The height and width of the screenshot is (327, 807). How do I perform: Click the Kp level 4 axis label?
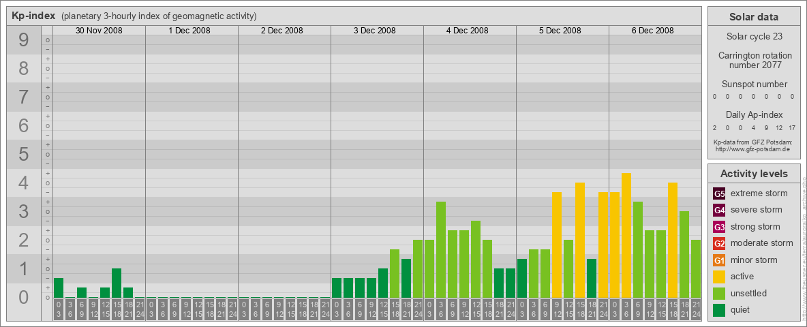pos(24,183)
